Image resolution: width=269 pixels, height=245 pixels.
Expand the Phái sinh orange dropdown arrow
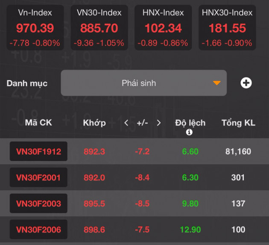216,83
